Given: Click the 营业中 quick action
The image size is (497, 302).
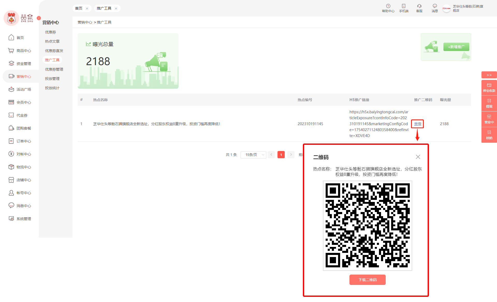Looking at the screenshot, I should 489,119.
